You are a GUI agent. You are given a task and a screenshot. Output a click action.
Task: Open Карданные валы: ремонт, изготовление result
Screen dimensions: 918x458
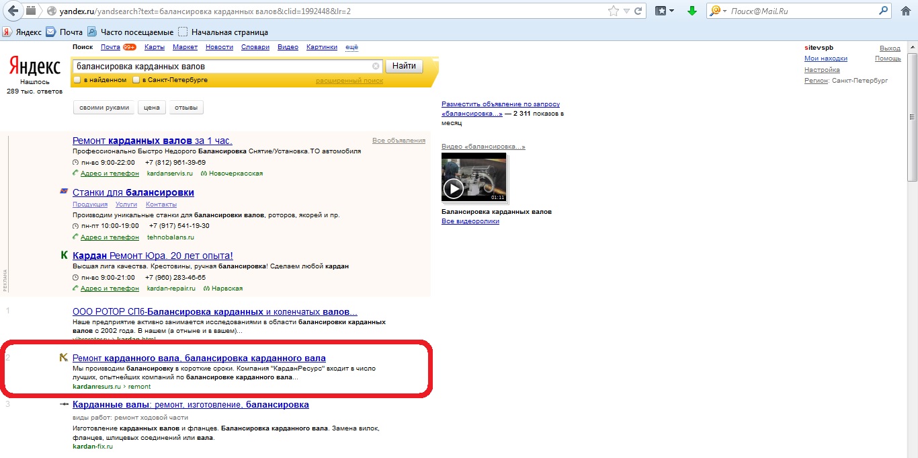191,405
